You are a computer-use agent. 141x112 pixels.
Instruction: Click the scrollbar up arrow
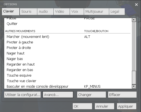[x=134, y=20]
